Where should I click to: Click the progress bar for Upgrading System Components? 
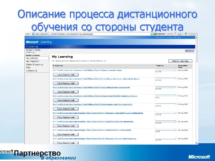pos(166,87)
